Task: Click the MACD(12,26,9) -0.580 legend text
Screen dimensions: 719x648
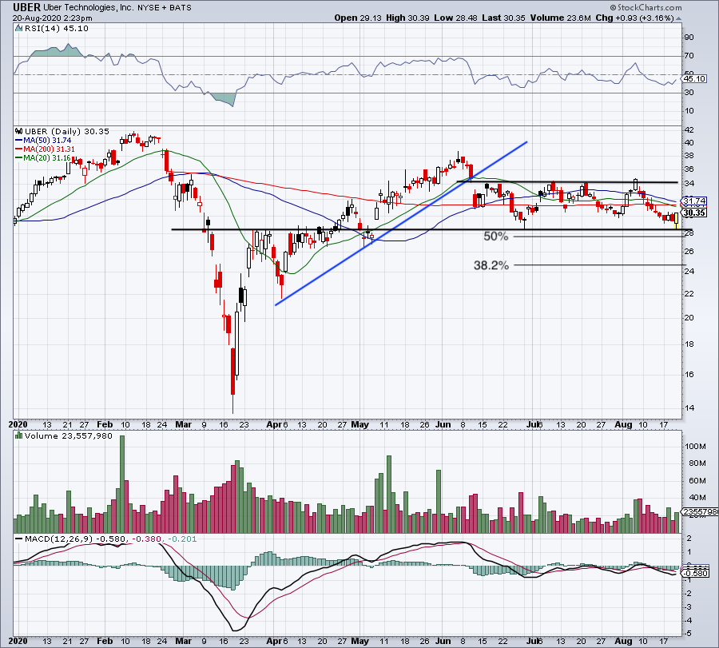Action: [77, 539]
